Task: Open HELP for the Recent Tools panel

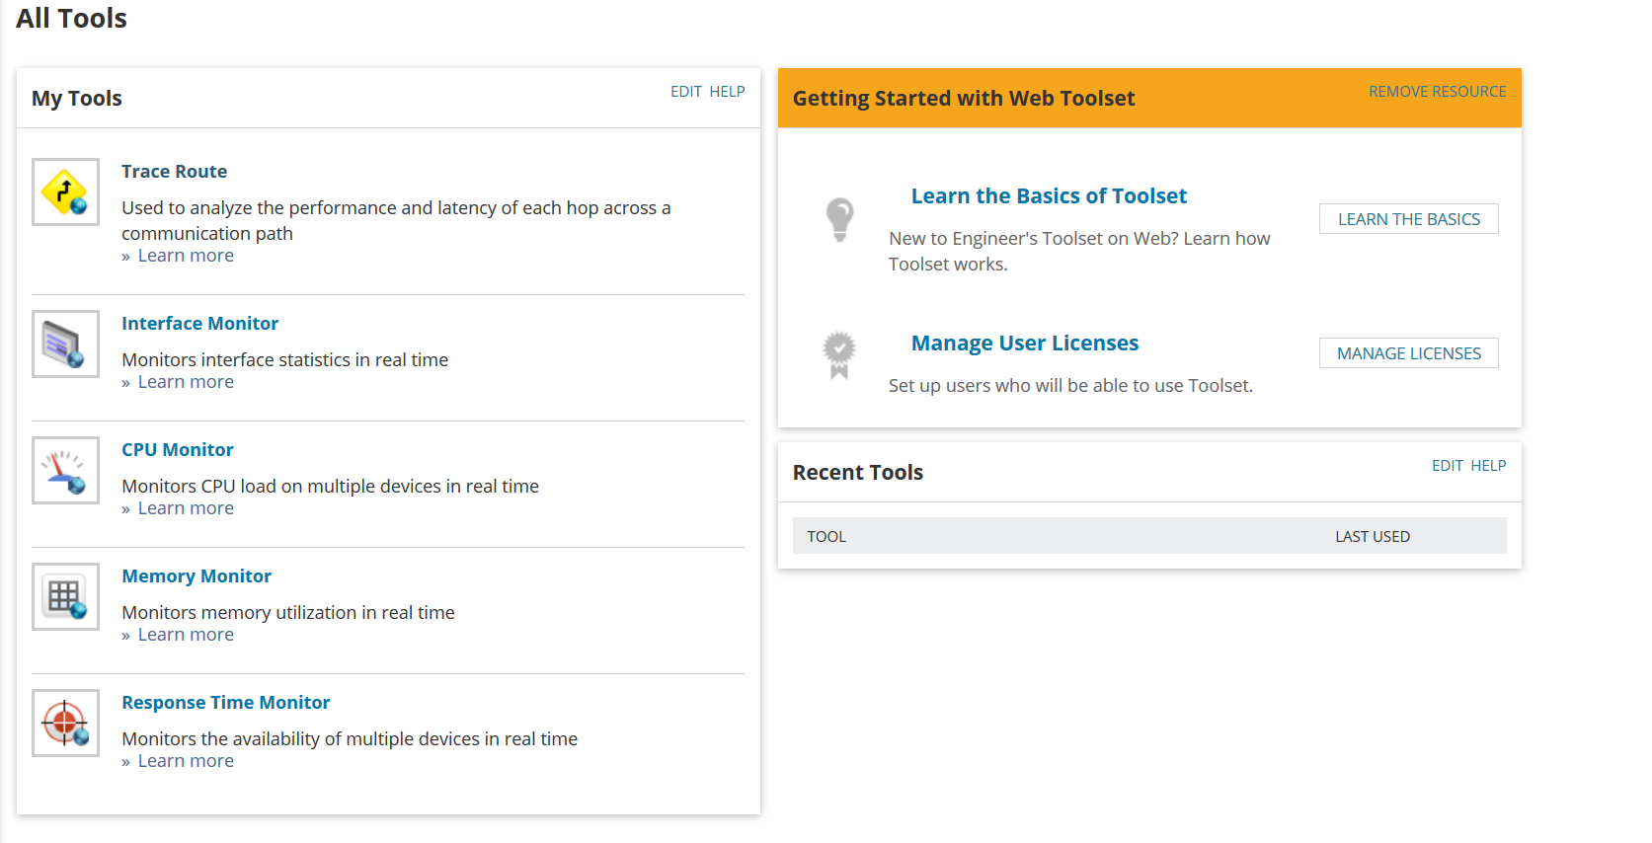Action: pos(1488,466)
